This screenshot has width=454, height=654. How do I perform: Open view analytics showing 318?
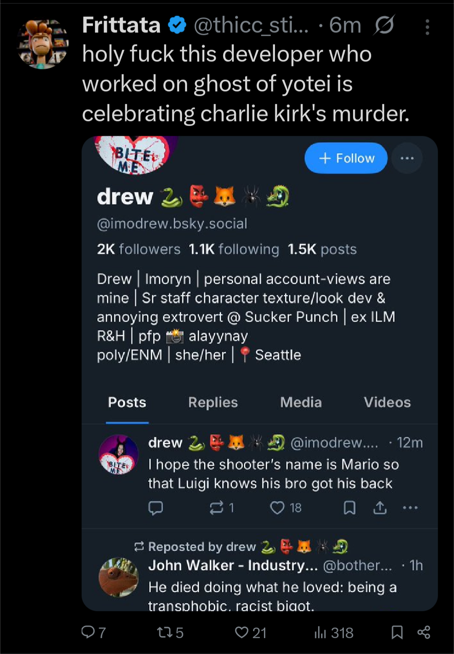tap(320, 632)
